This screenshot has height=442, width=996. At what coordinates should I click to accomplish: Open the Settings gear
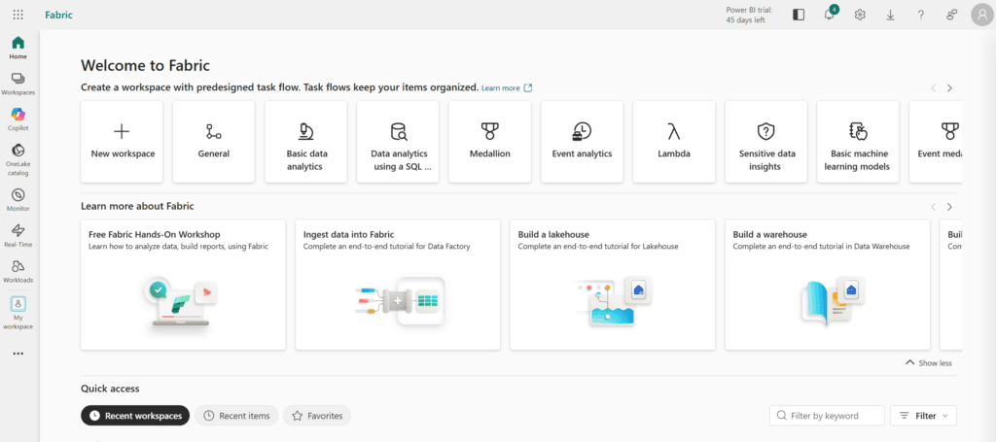860,15
